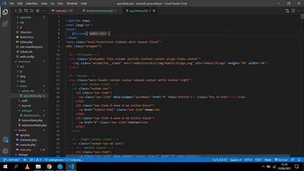
Task: Open errors and warnings count in status bar
Action: pyautogui.click(x=36, y=160)
